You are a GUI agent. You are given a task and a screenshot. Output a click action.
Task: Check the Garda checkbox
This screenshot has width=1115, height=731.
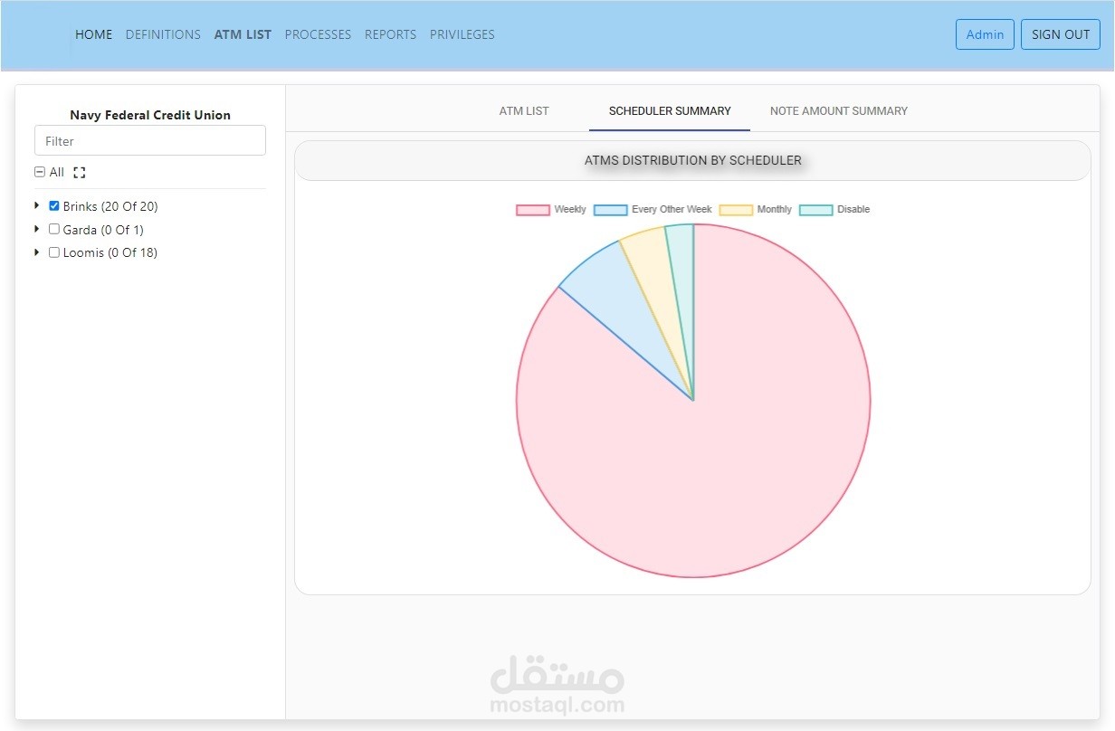pos(53,229)
